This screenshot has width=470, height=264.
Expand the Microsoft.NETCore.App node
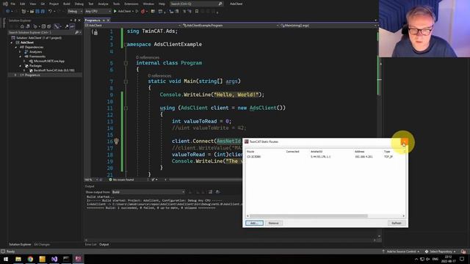[24, 61]
